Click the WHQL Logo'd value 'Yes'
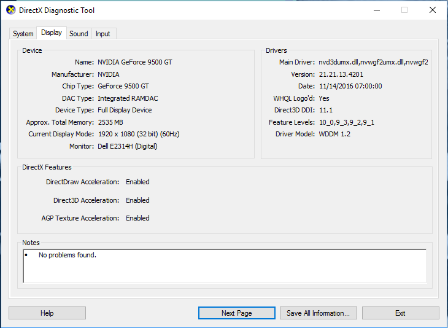The height and width of the screenshot is (328, 448). [324, 98]
